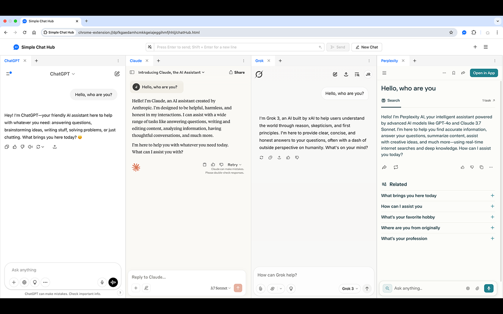Click the plus attachment icon in Claude input
Screen dimensions: 503x314
[x=136, y=288]
